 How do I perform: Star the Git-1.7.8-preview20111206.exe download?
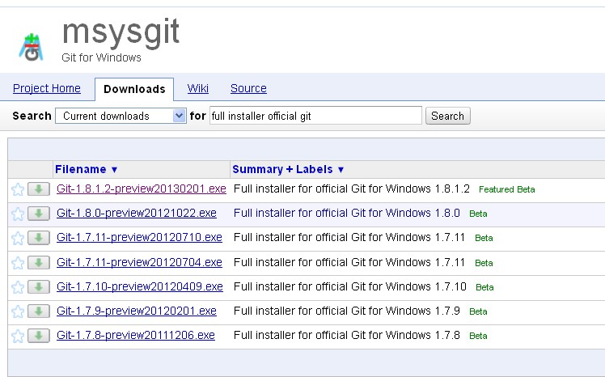coord(18,336)
